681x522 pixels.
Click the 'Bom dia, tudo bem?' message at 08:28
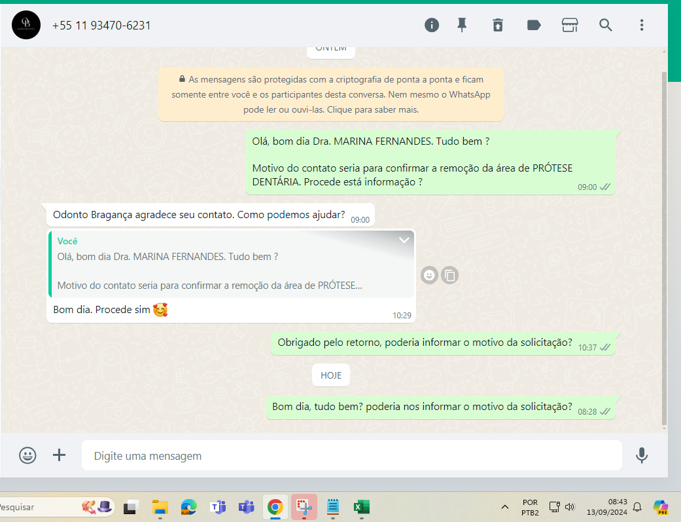(x=440, y=407)
